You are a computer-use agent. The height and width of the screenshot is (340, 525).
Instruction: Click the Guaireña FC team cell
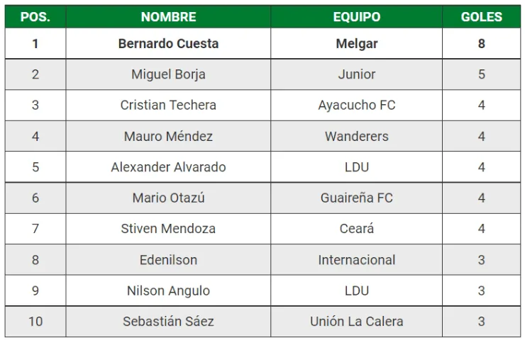click(x=356, y=198)
